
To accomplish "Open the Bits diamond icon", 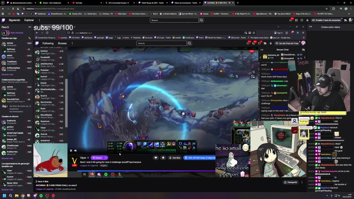I will pyautogui.click(x=307, y=20).
